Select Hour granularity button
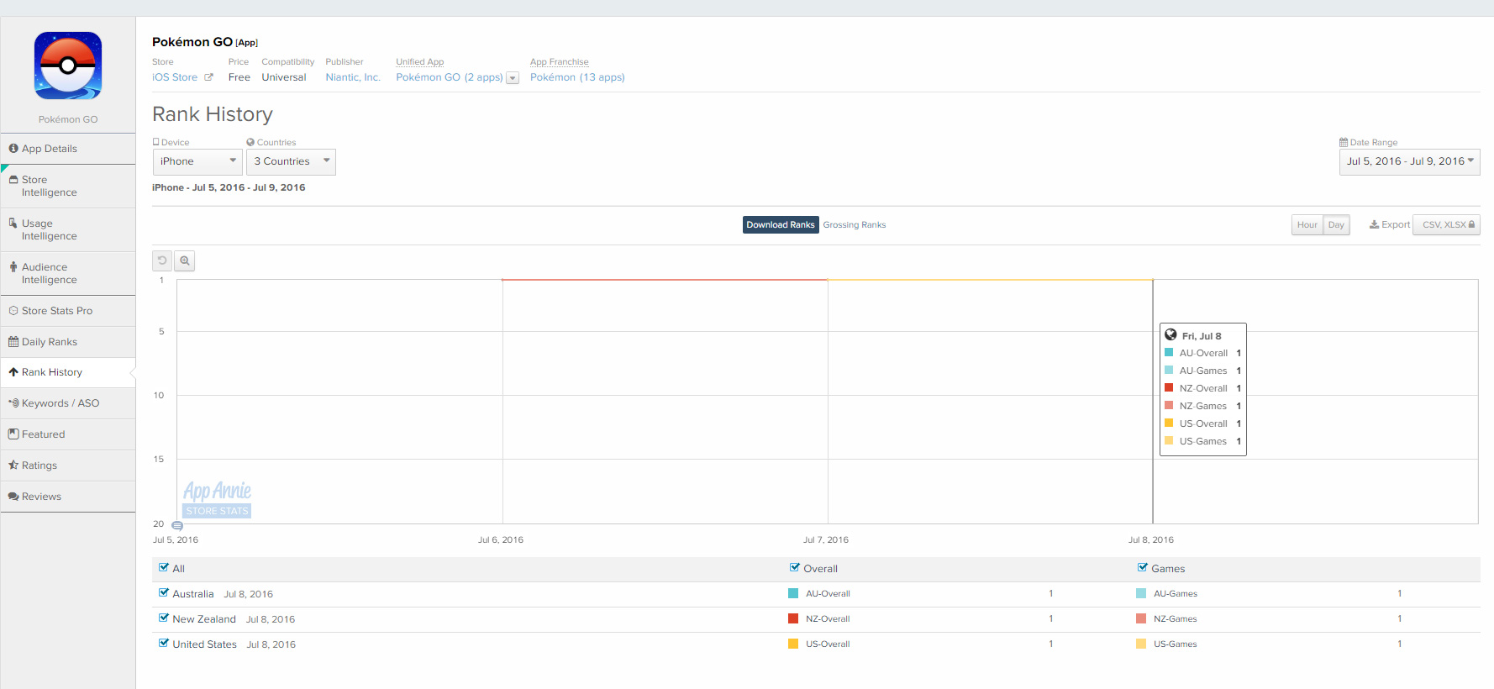Screen dimensions: 1494x689 coord(1307,225)
